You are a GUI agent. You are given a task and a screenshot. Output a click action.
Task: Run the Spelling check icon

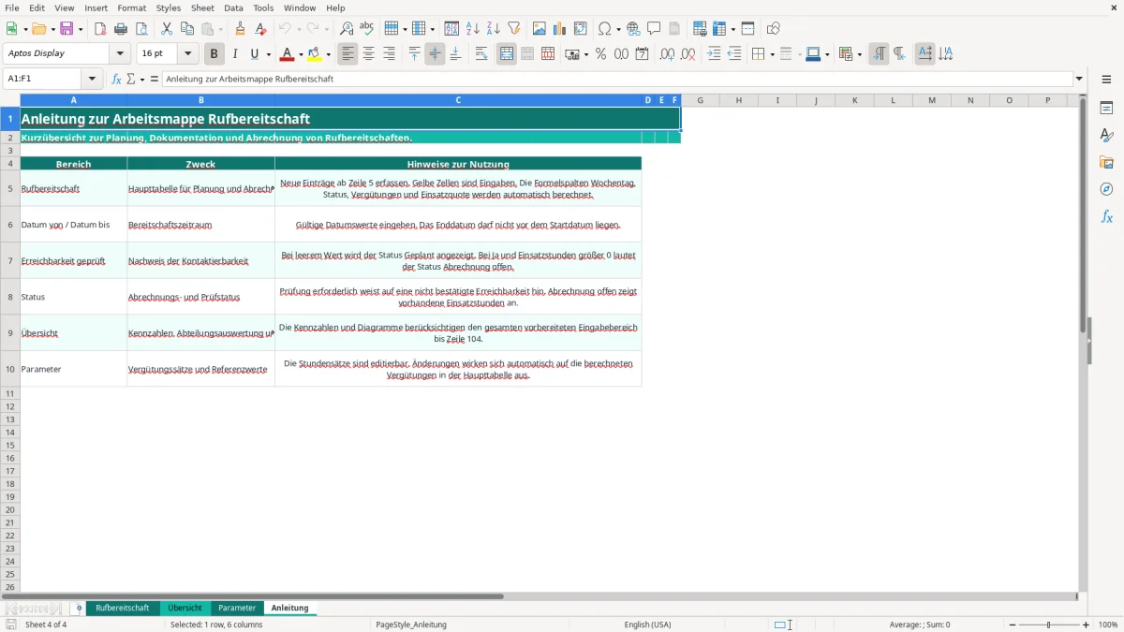pyautogui.click(x=367, y=29)
